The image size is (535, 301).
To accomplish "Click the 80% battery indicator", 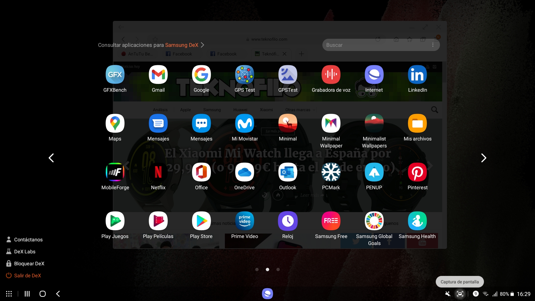I will coord(507,294).
